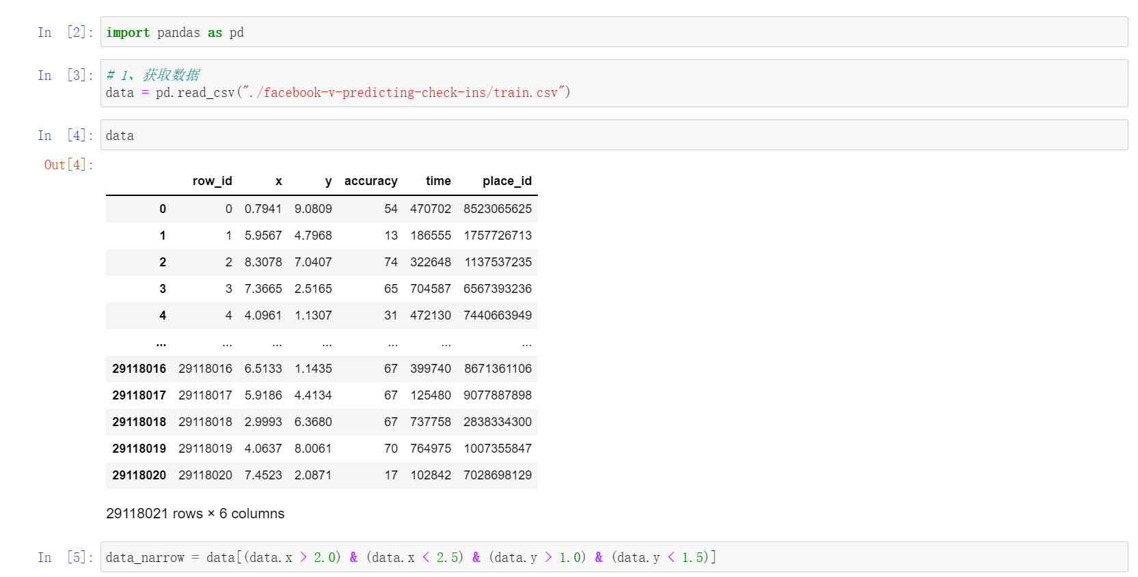The width and height of the screenshot is (1138, 577).
Task: Click time value 704587
Action: click(431, 289)
